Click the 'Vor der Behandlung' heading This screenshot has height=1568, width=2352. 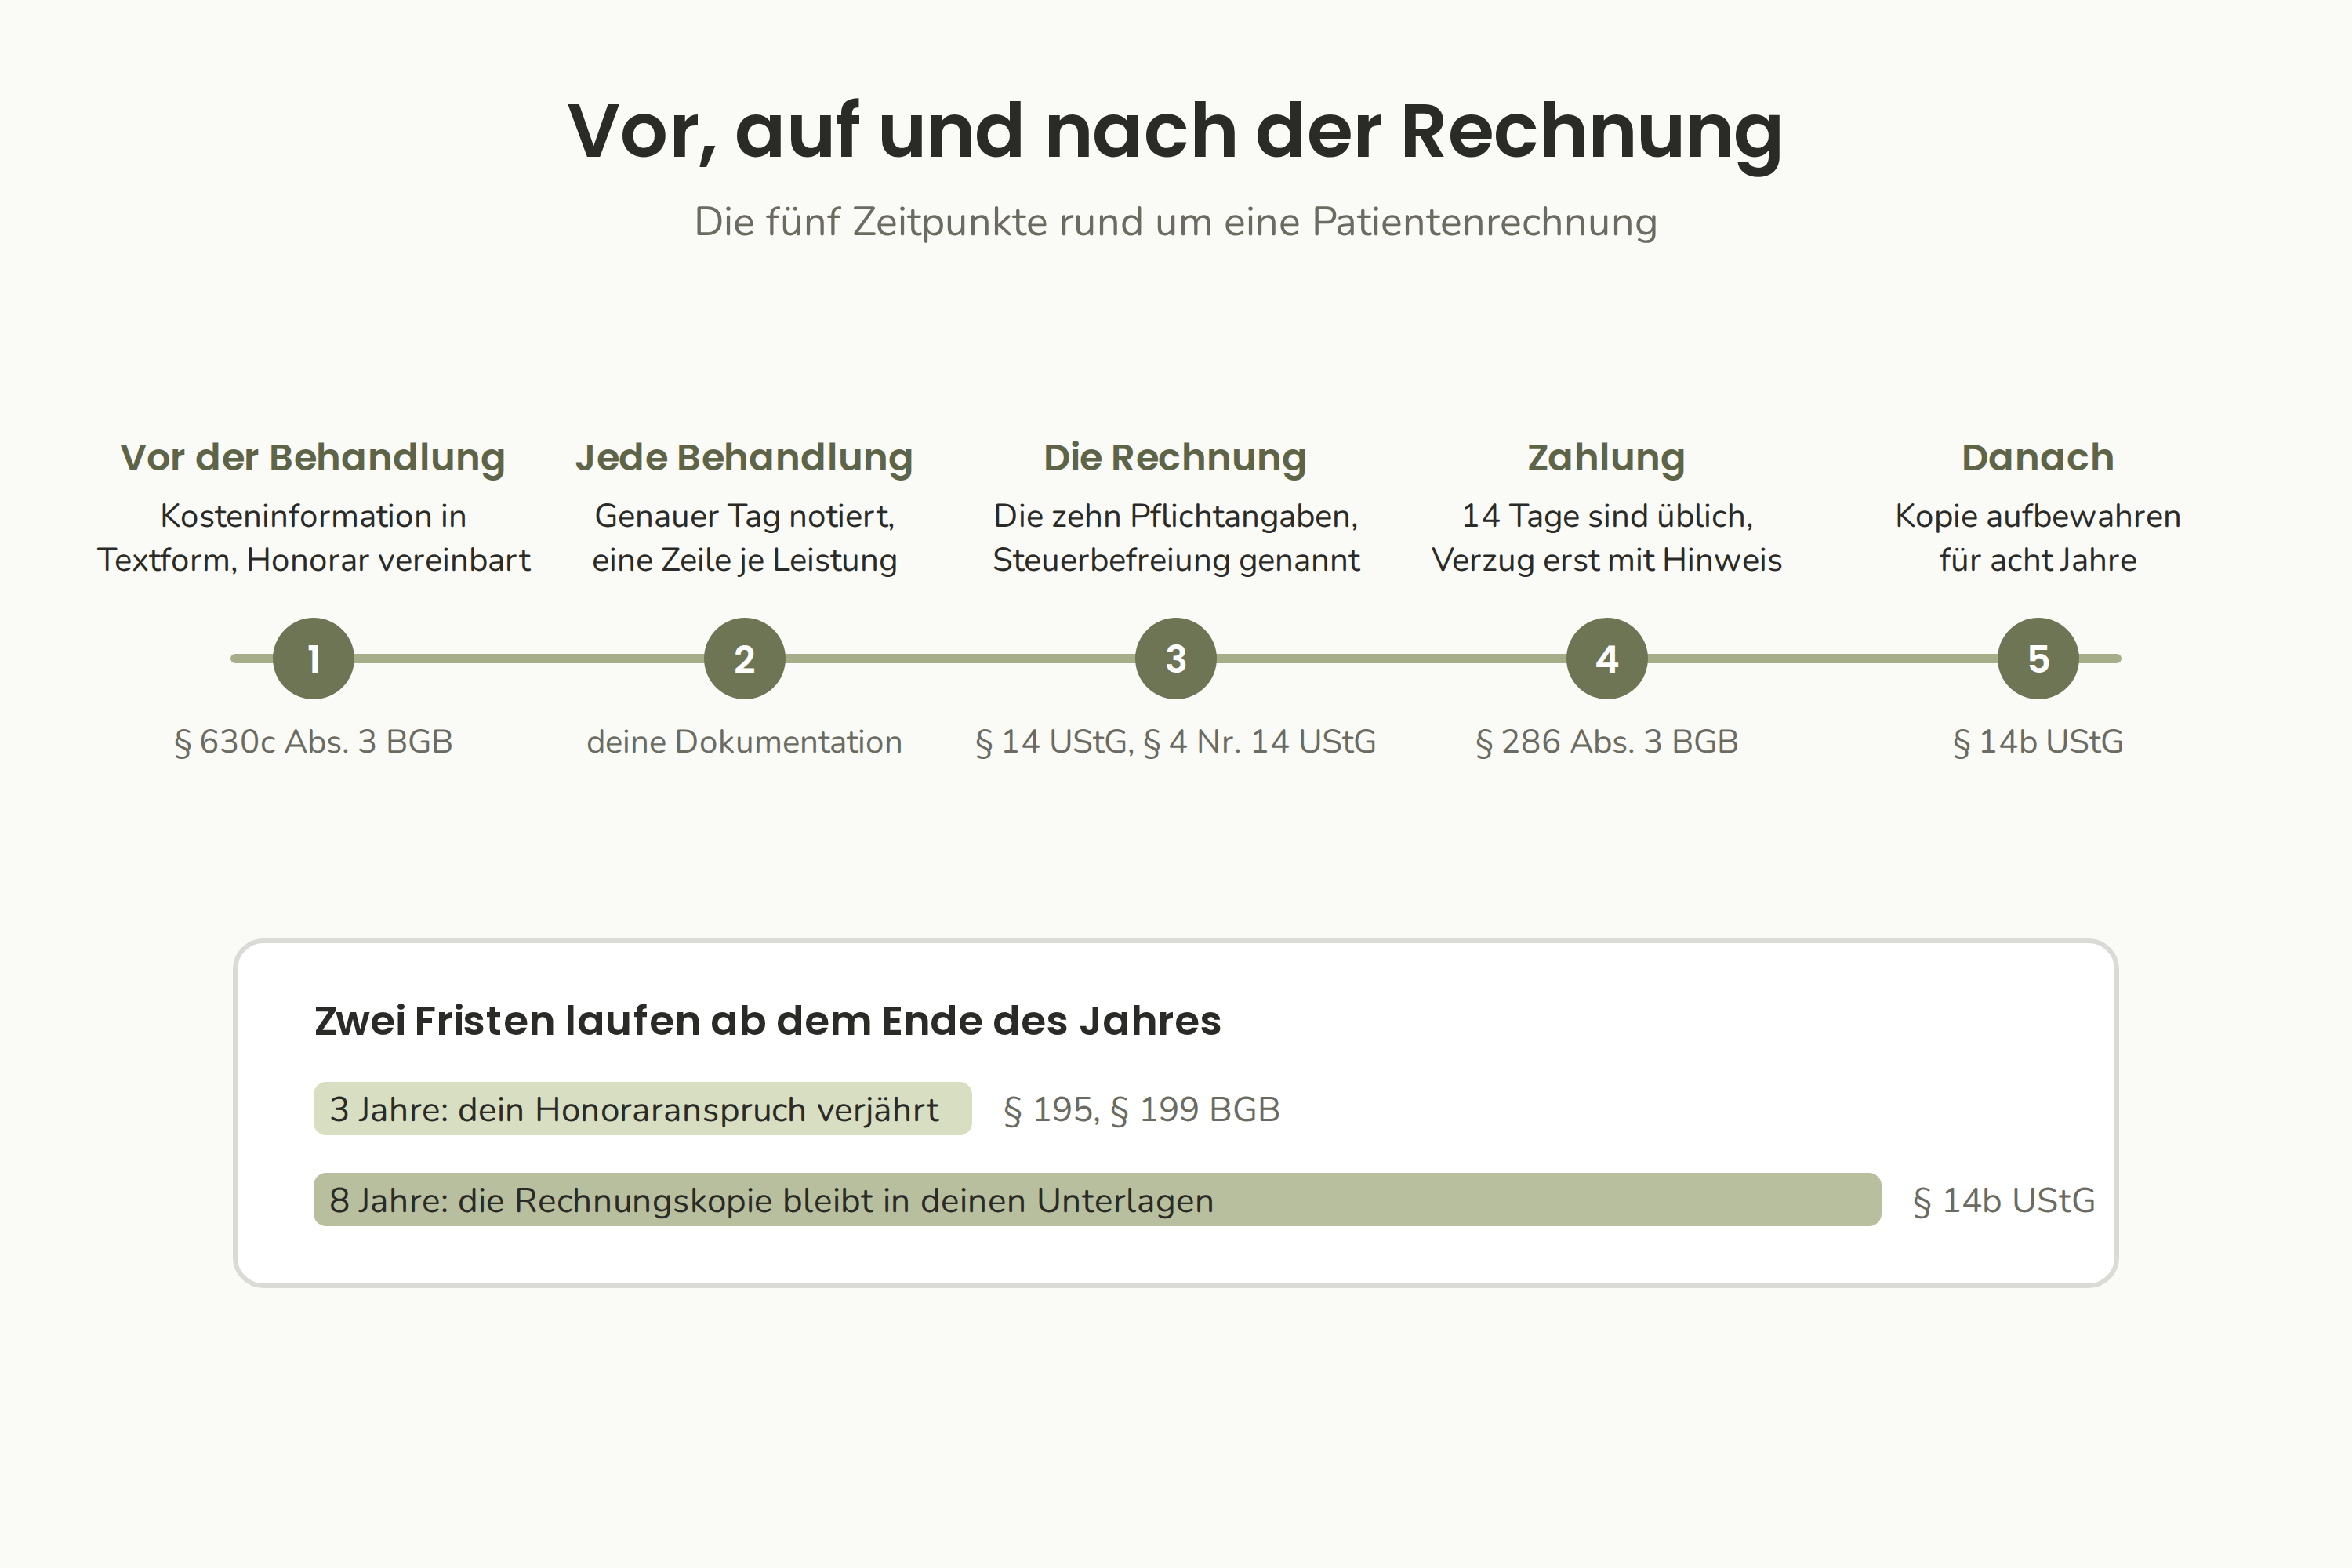(313, 458)
